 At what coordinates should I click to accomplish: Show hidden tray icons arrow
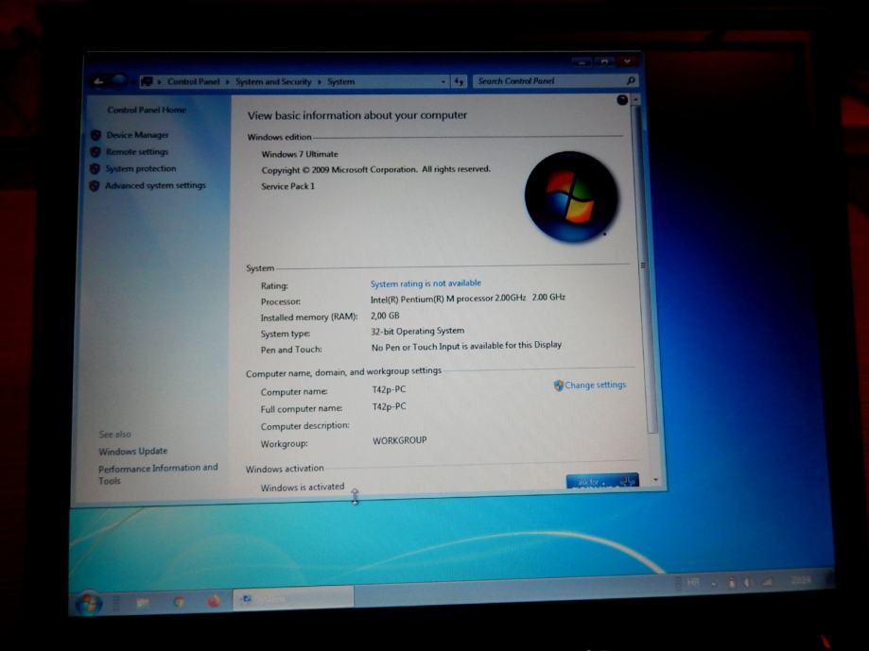[714, 584]
